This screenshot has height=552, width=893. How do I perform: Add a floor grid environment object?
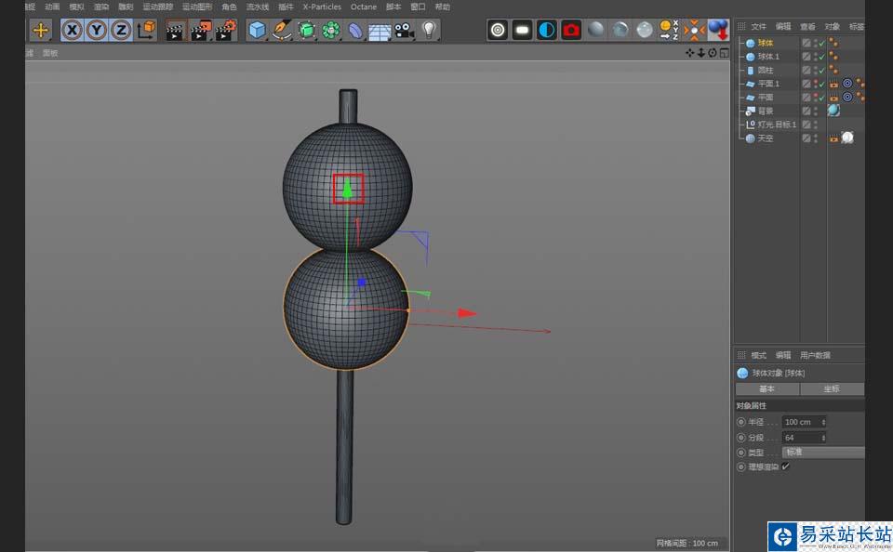(x=380, y=31)
